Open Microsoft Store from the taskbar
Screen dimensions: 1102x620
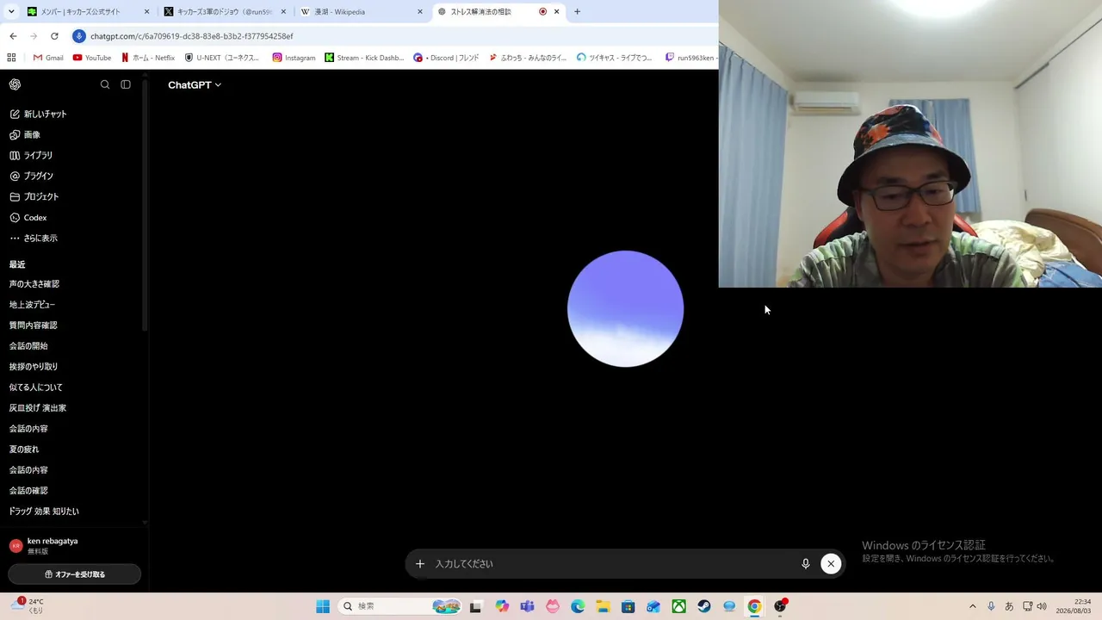click(628, 606)
